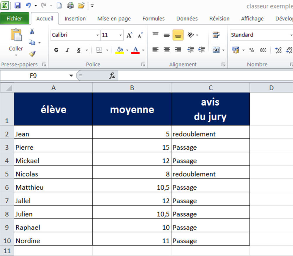This screenshot has height=256, width=293.
Task: Click the formula bar input field
Action: [206, 76]
